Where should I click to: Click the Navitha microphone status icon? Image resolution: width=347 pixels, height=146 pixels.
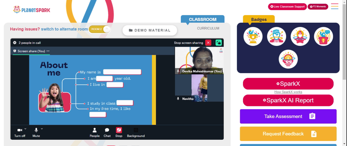pyautogui.click(x=178, y=99)
